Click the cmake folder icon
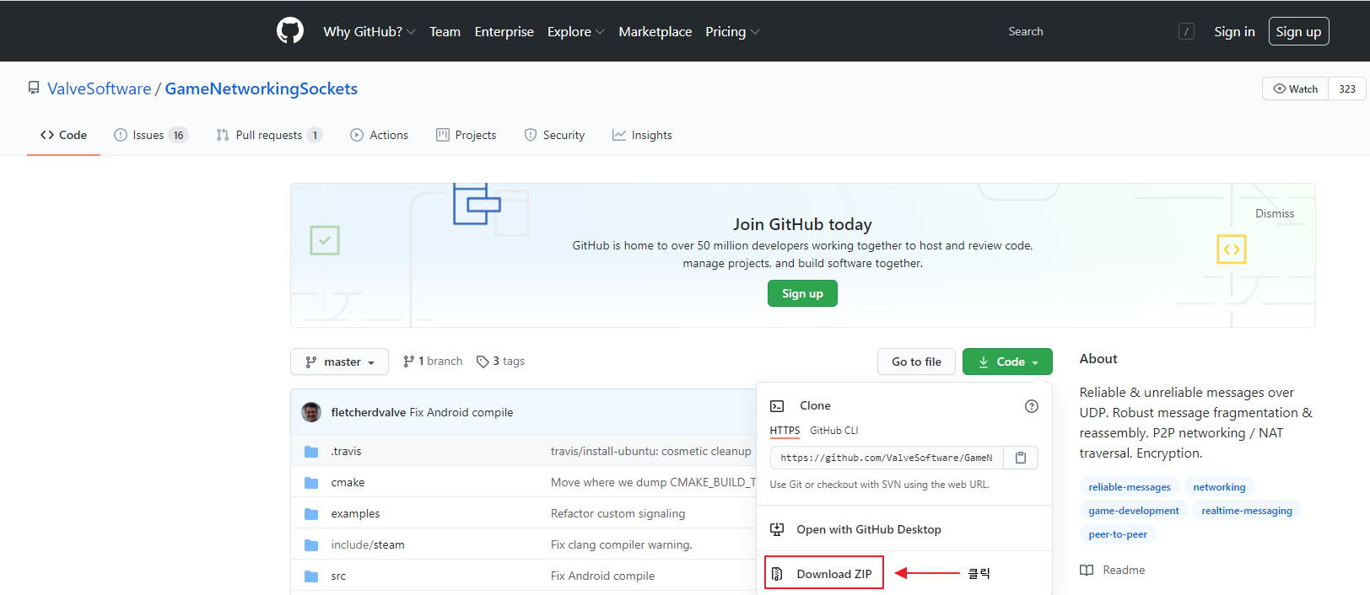1370x595 pixels. click(311, 482)
